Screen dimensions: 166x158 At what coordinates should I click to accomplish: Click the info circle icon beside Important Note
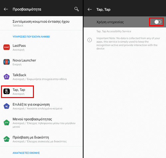point(89,40)
